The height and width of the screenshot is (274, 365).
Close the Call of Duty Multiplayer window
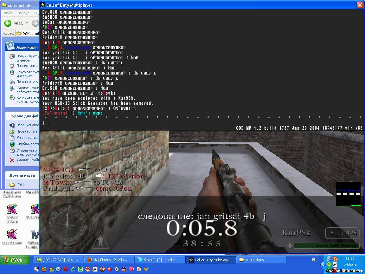[x=360, y=5]
